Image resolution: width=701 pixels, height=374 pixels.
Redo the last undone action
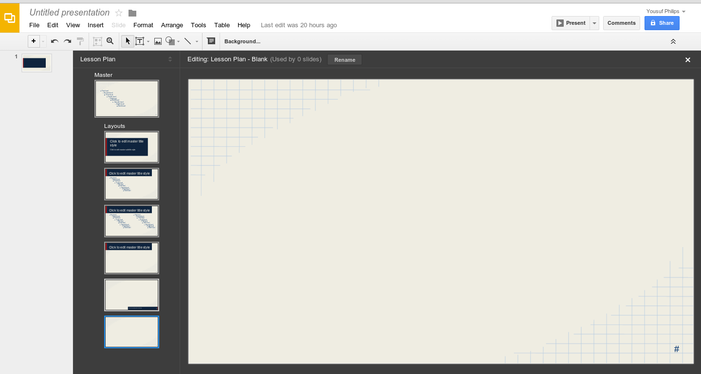(x=68, y=41)
